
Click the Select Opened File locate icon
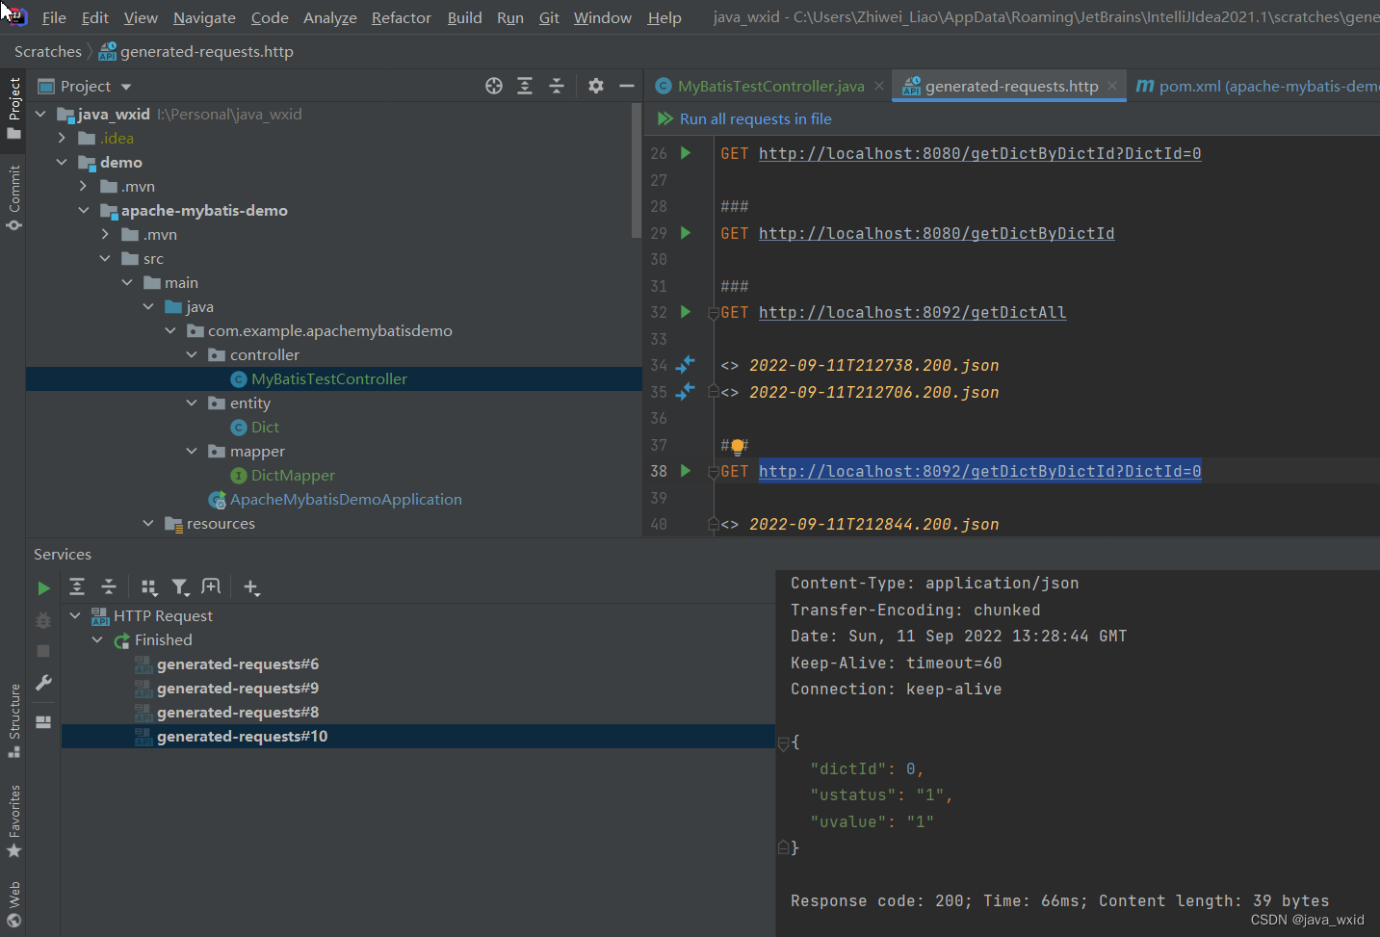tap(494, 86)
